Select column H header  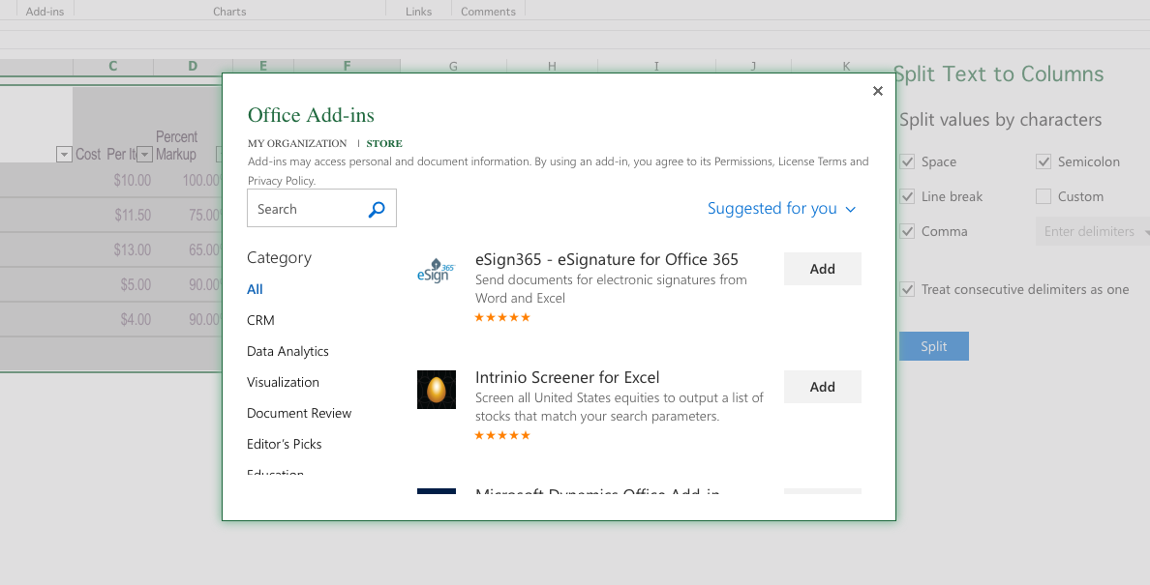pyautogui.click(x=552, y=66)
